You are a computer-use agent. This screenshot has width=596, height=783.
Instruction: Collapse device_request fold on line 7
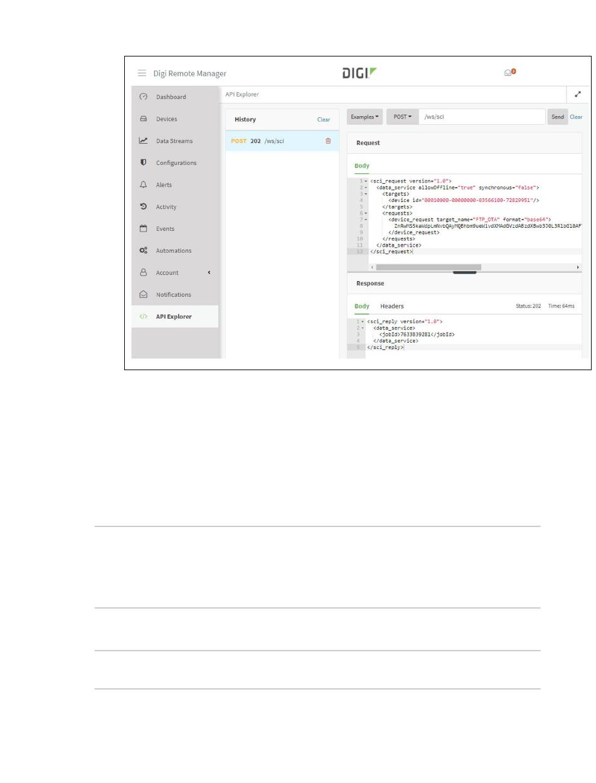click(366, 219)
